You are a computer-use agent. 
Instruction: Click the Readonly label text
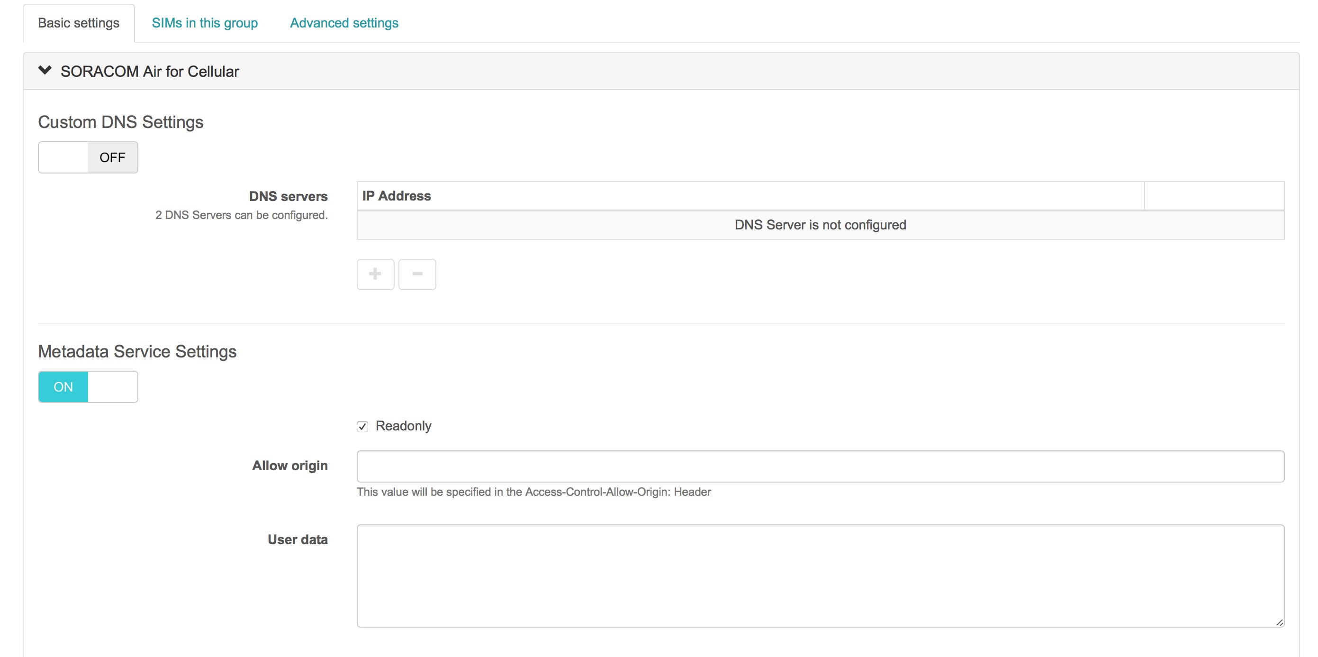pos(404,426)
